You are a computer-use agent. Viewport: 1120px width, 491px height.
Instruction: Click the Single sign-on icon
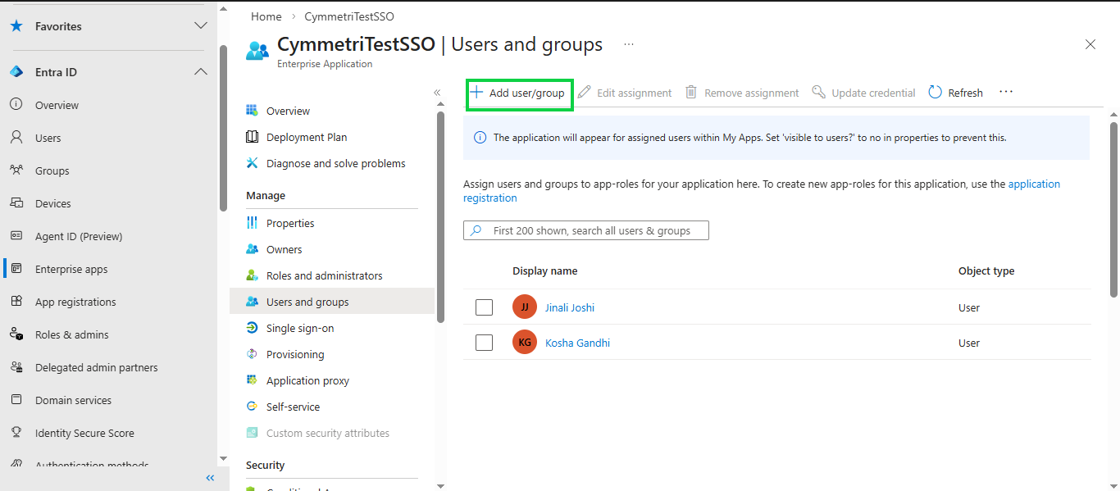[252, 328]
